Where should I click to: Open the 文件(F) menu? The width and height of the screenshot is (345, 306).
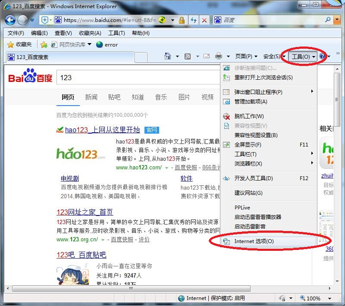click(x=16, y=33)
